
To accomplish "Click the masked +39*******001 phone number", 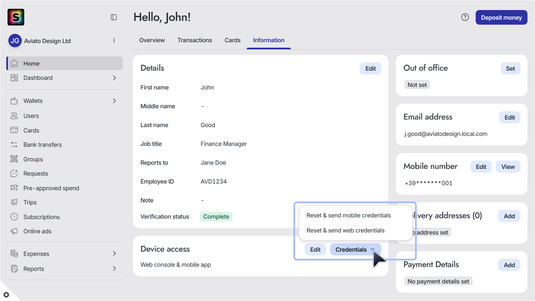I will point(428,183).
